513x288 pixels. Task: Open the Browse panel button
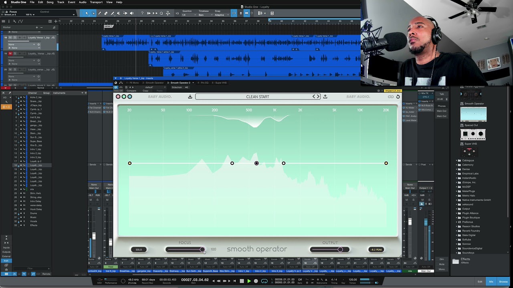[503, 282]
